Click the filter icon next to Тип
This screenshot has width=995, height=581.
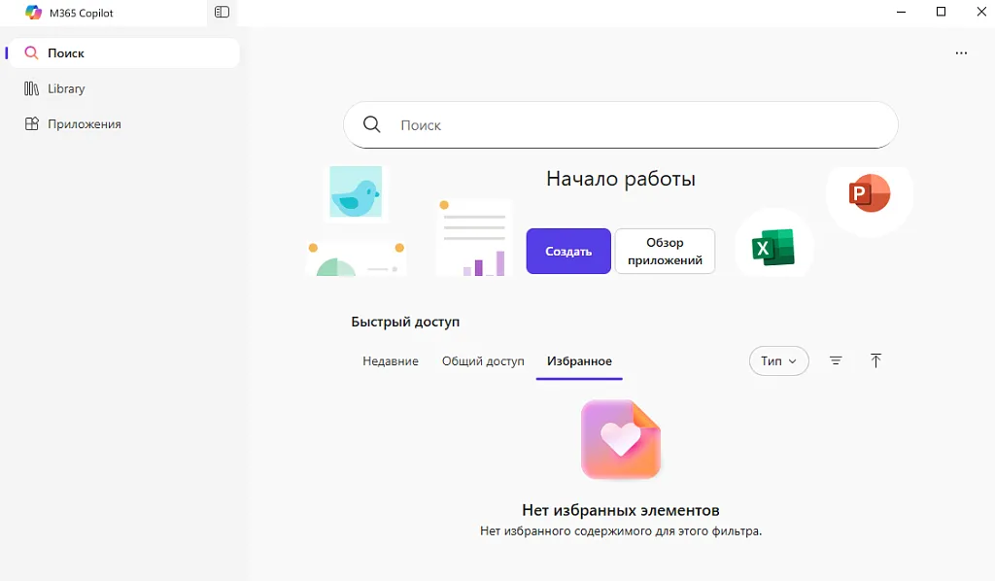tap(836, 360)
